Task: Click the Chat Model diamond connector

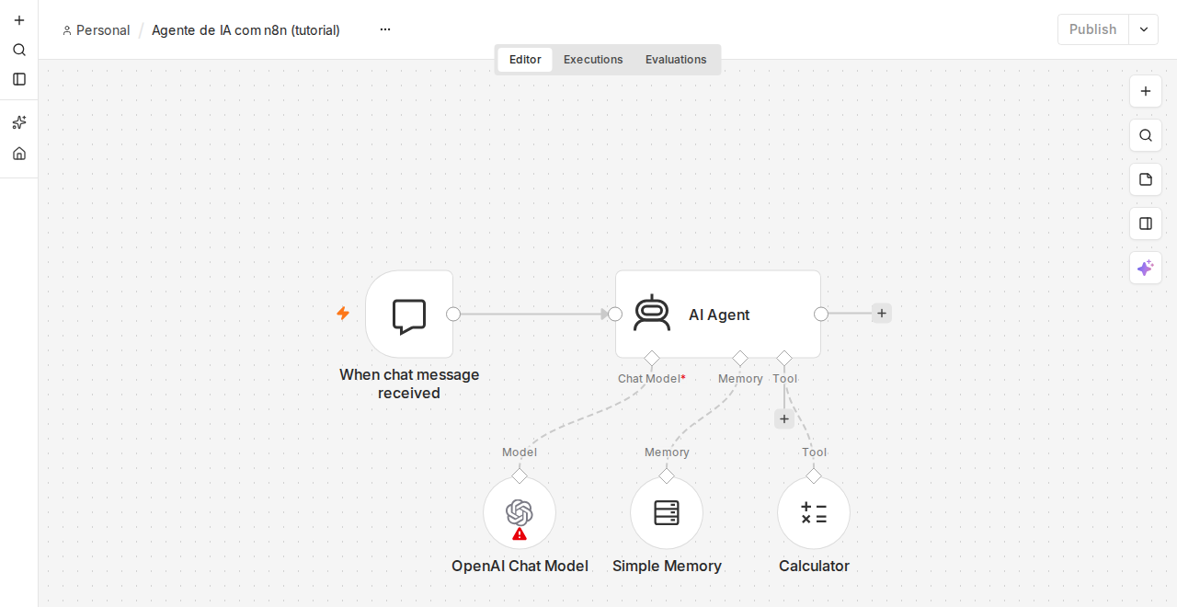Action: pyautogui.click(x=652, y=358)
